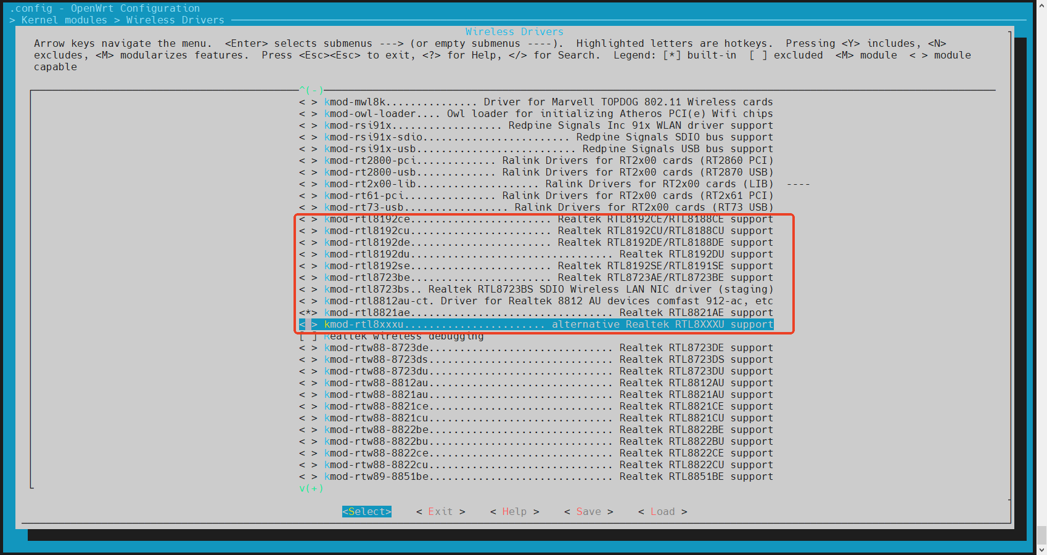
Task: Toggle the kmod-rtl8xxxu module selection marker
Action: pyautogui.click(x=308, y=325)
